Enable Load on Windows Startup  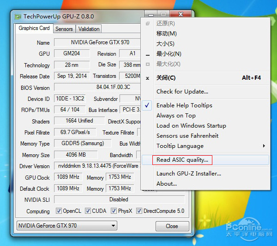pos(205,126)
